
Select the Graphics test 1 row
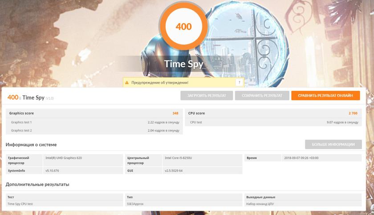point(94,122)
